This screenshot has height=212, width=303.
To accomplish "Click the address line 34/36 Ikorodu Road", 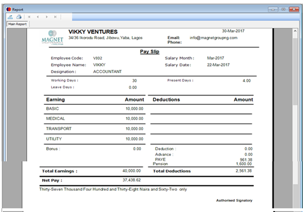I will (x=105, y=38).
